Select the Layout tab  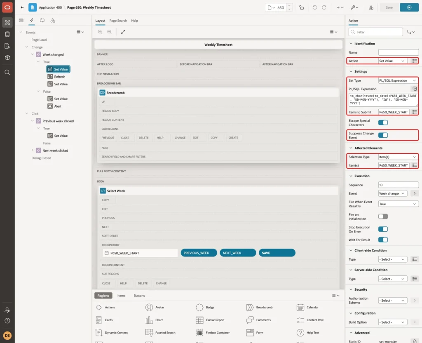pyautogui.click(x=100, y=21)
